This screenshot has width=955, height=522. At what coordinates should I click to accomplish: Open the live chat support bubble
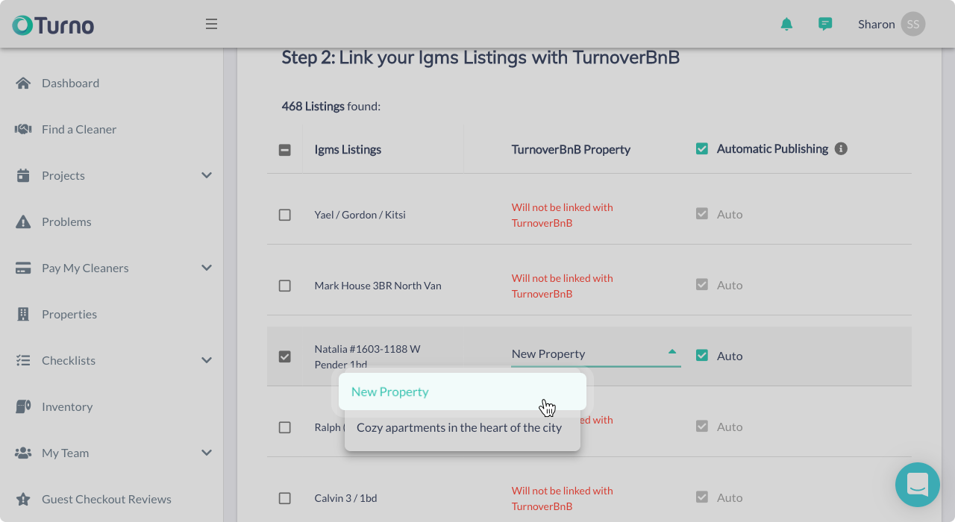click(x=918, y=485)
